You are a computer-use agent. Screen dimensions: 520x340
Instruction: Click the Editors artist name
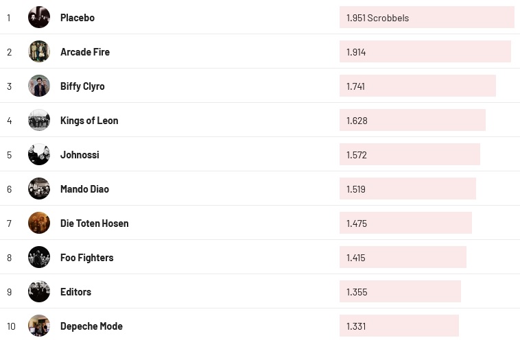[75, 292]
